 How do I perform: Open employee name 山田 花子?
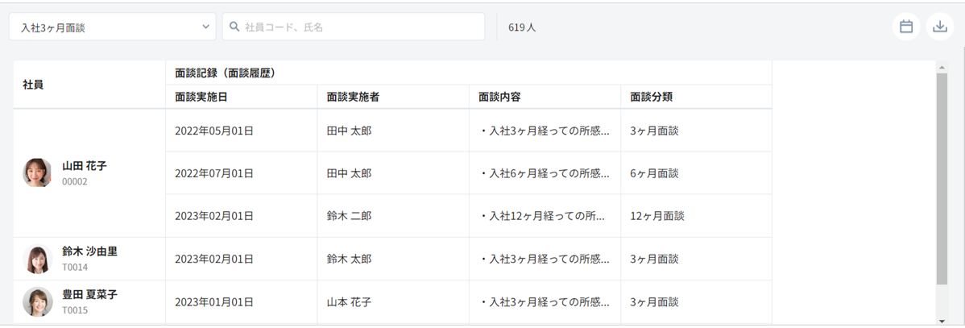(x=85, y=166)
